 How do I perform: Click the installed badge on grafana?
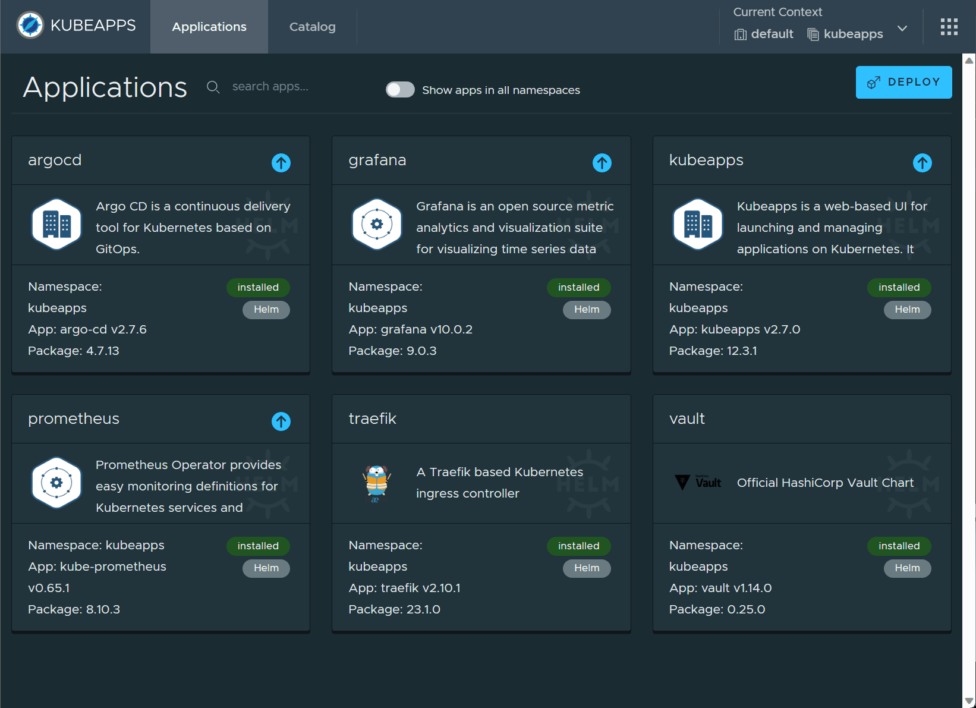point(578,287)
